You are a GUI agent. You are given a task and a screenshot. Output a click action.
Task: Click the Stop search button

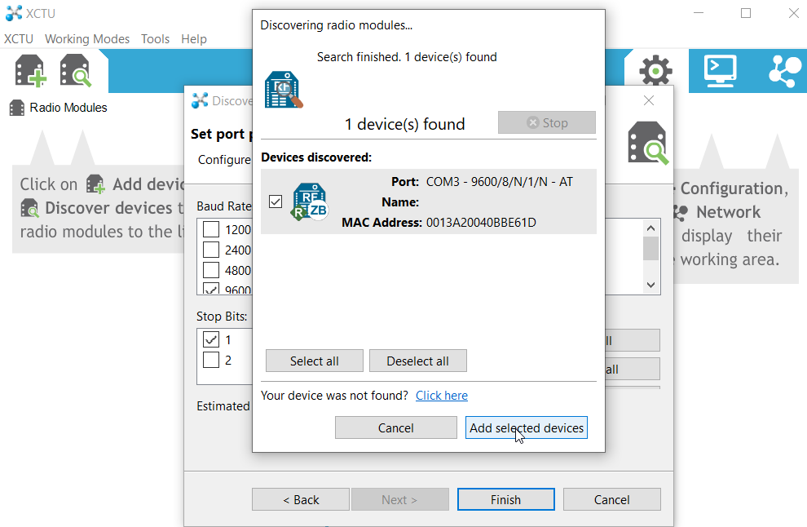point(547,122)
